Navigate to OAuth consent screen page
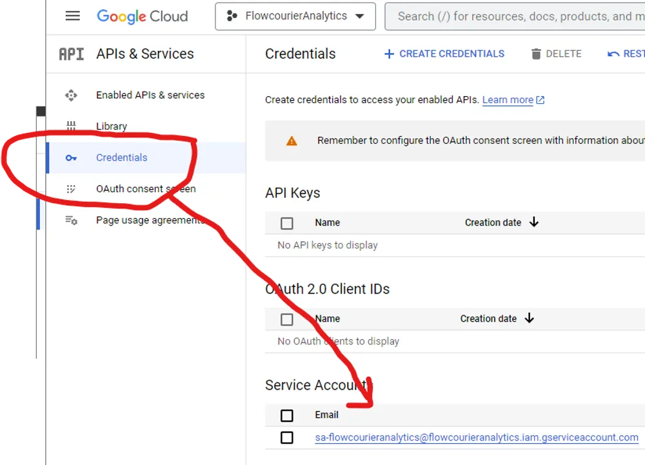Image resolution: width=645 pixels, height=465 pixels. click(x=145, y=188)
